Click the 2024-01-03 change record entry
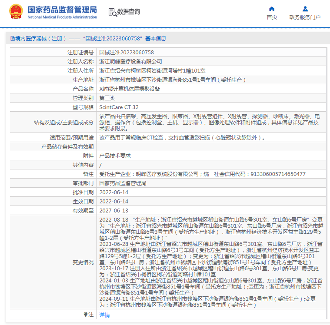The height and width of the screenshot is (325, 330). 211,286
